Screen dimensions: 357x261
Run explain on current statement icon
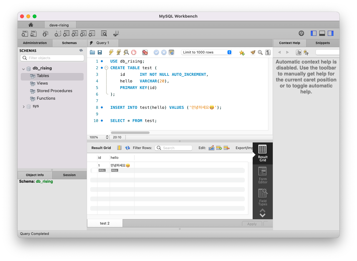pos(126,53)
